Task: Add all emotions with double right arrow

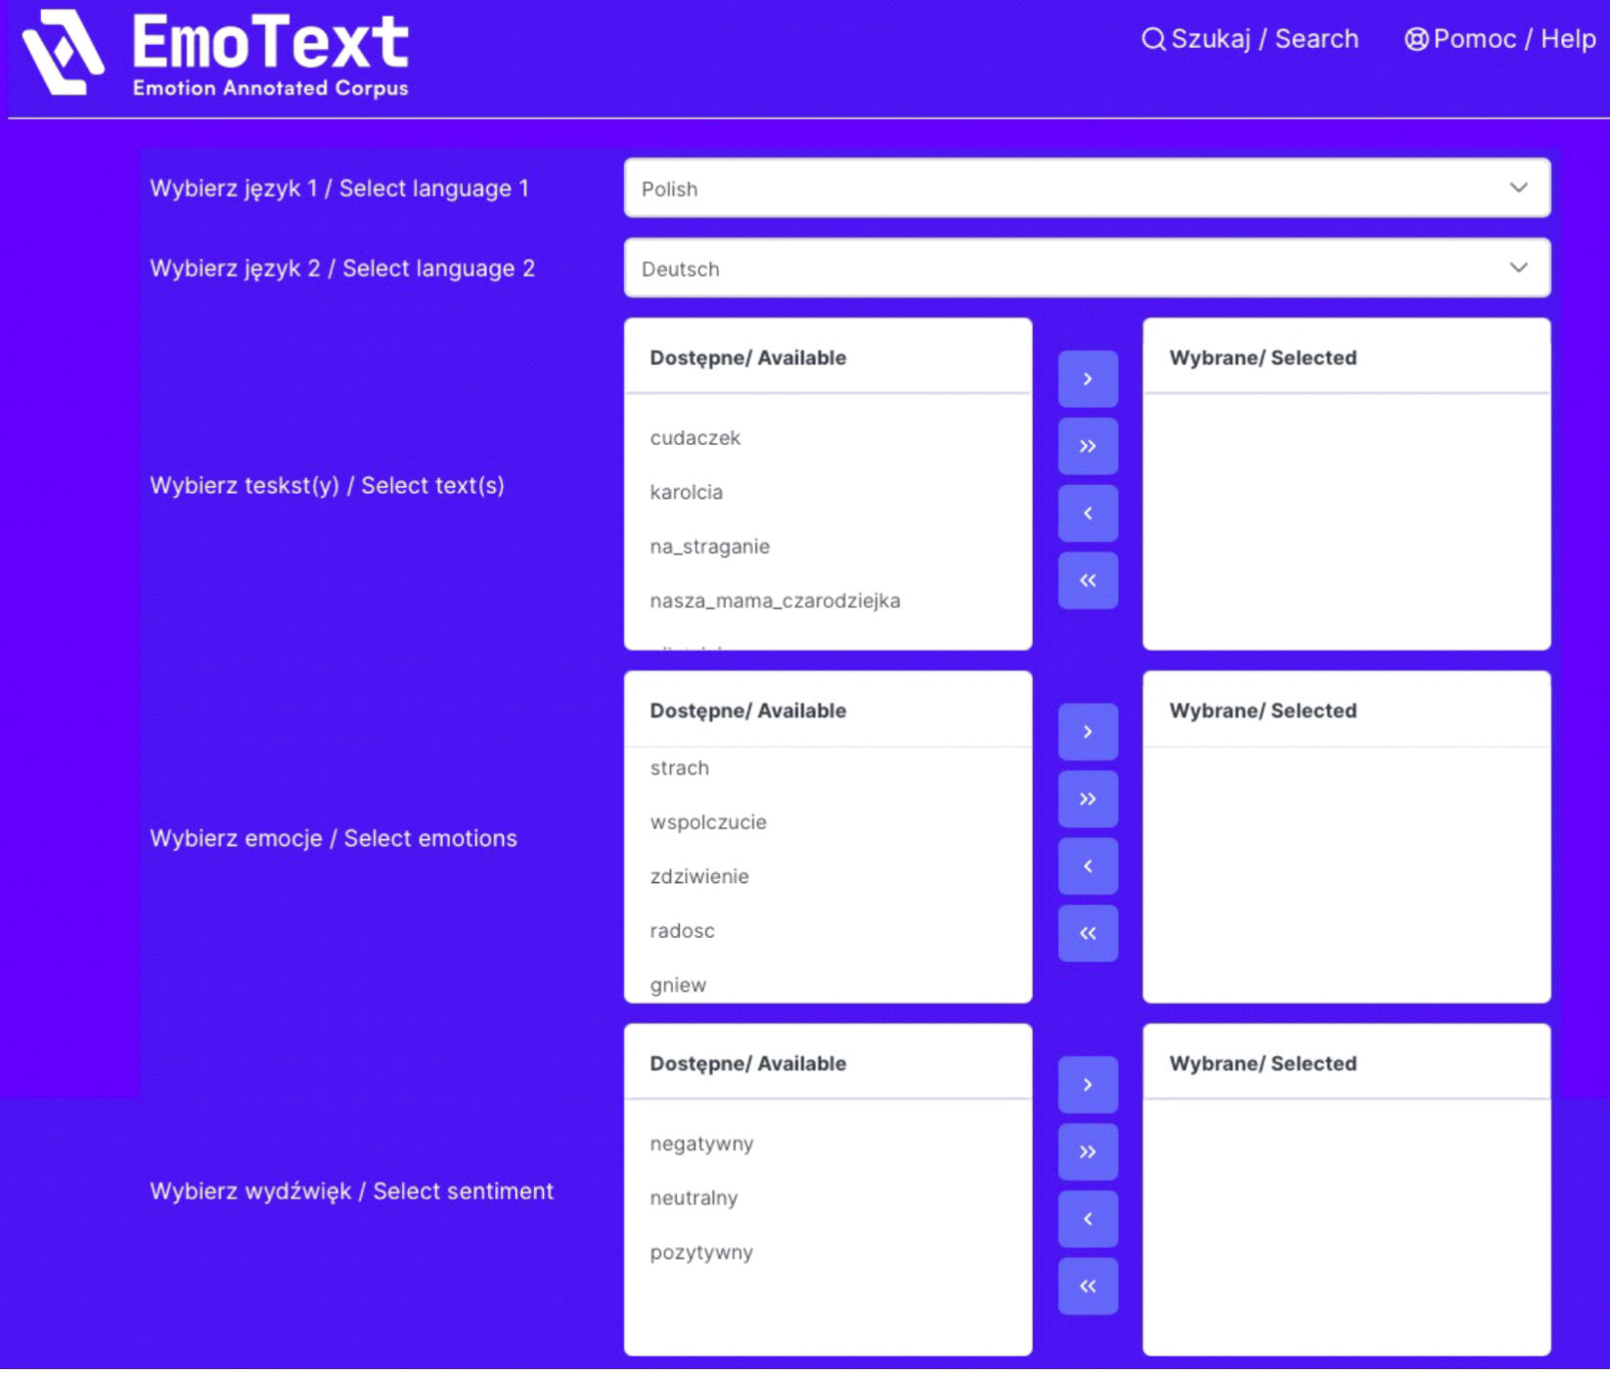Action: [1087, 799]
